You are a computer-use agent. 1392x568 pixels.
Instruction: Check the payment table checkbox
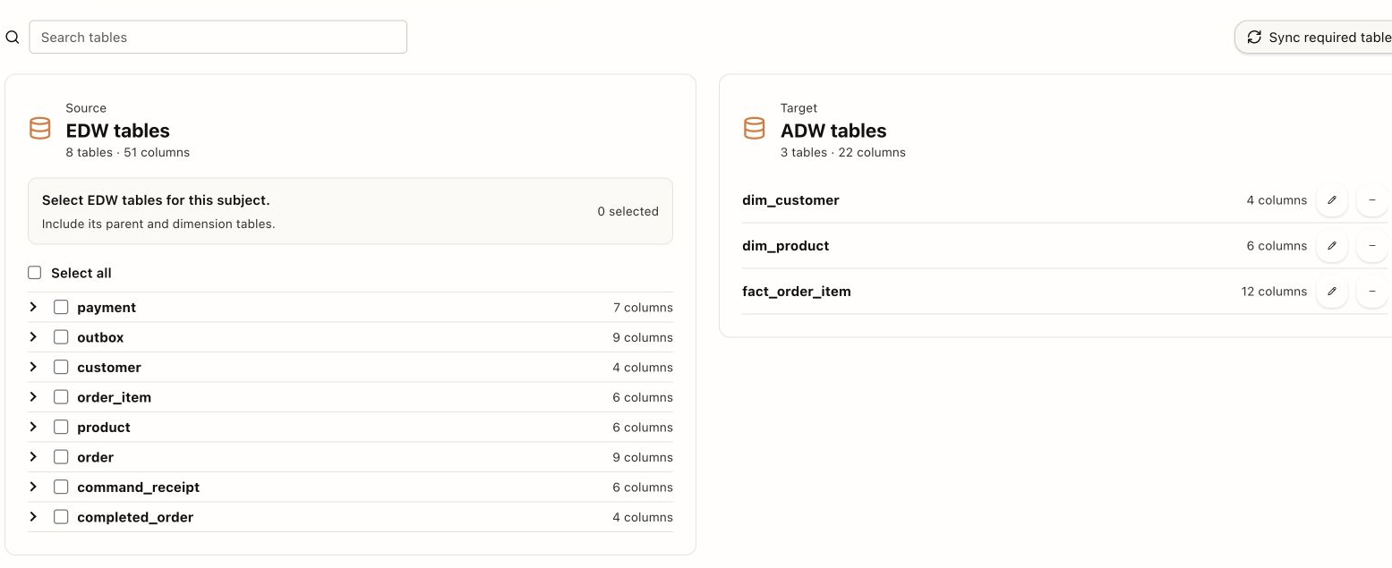coord(61,307)
